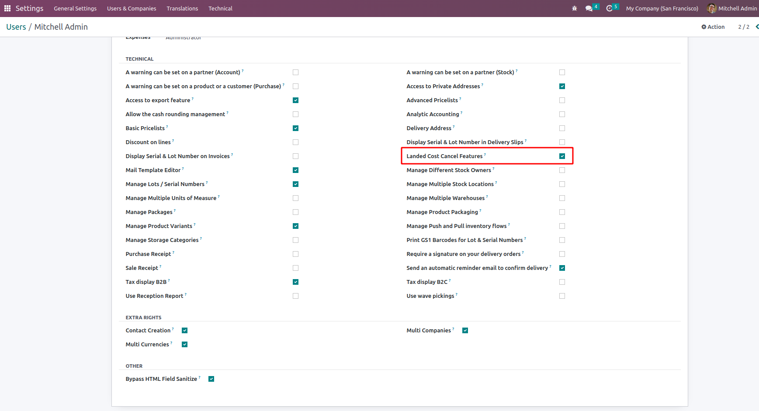The height and width of the screenshot is (411, 759).
Task: Open General Settings page
Action: point(75,8)
